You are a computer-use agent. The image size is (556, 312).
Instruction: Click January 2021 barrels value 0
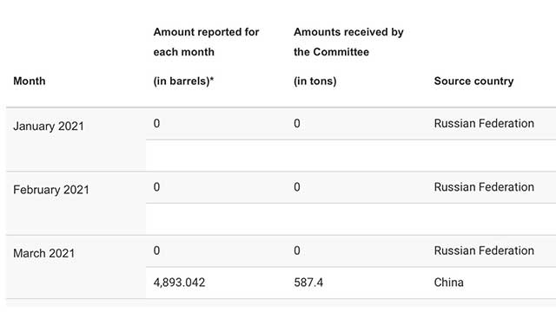tap(156, 123)
